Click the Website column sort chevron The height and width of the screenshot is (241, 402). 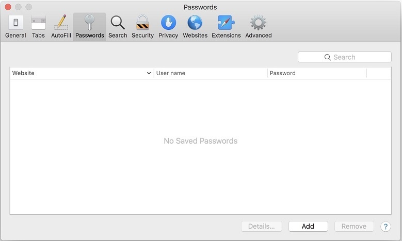pyautogui.click(x=149, y=74)
